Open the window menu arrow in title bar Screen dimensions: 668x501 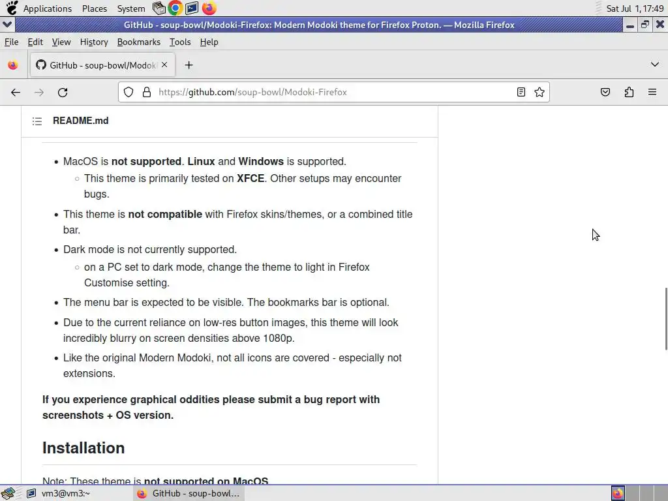point(7,25)
